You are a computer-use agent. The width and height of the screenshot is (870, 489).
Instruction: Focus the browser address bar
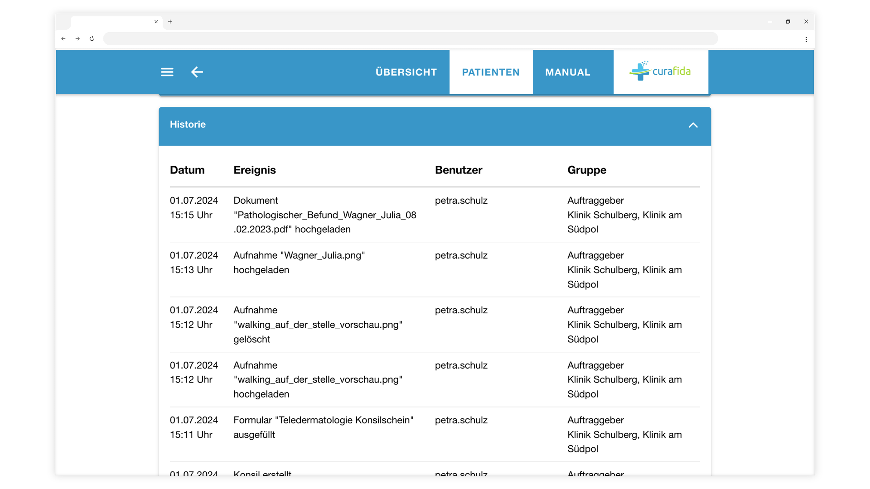click(x=410, y=39)
